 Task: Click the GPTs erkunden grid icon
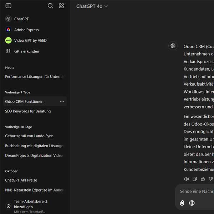pyautogui.click(x=8, y=51)
